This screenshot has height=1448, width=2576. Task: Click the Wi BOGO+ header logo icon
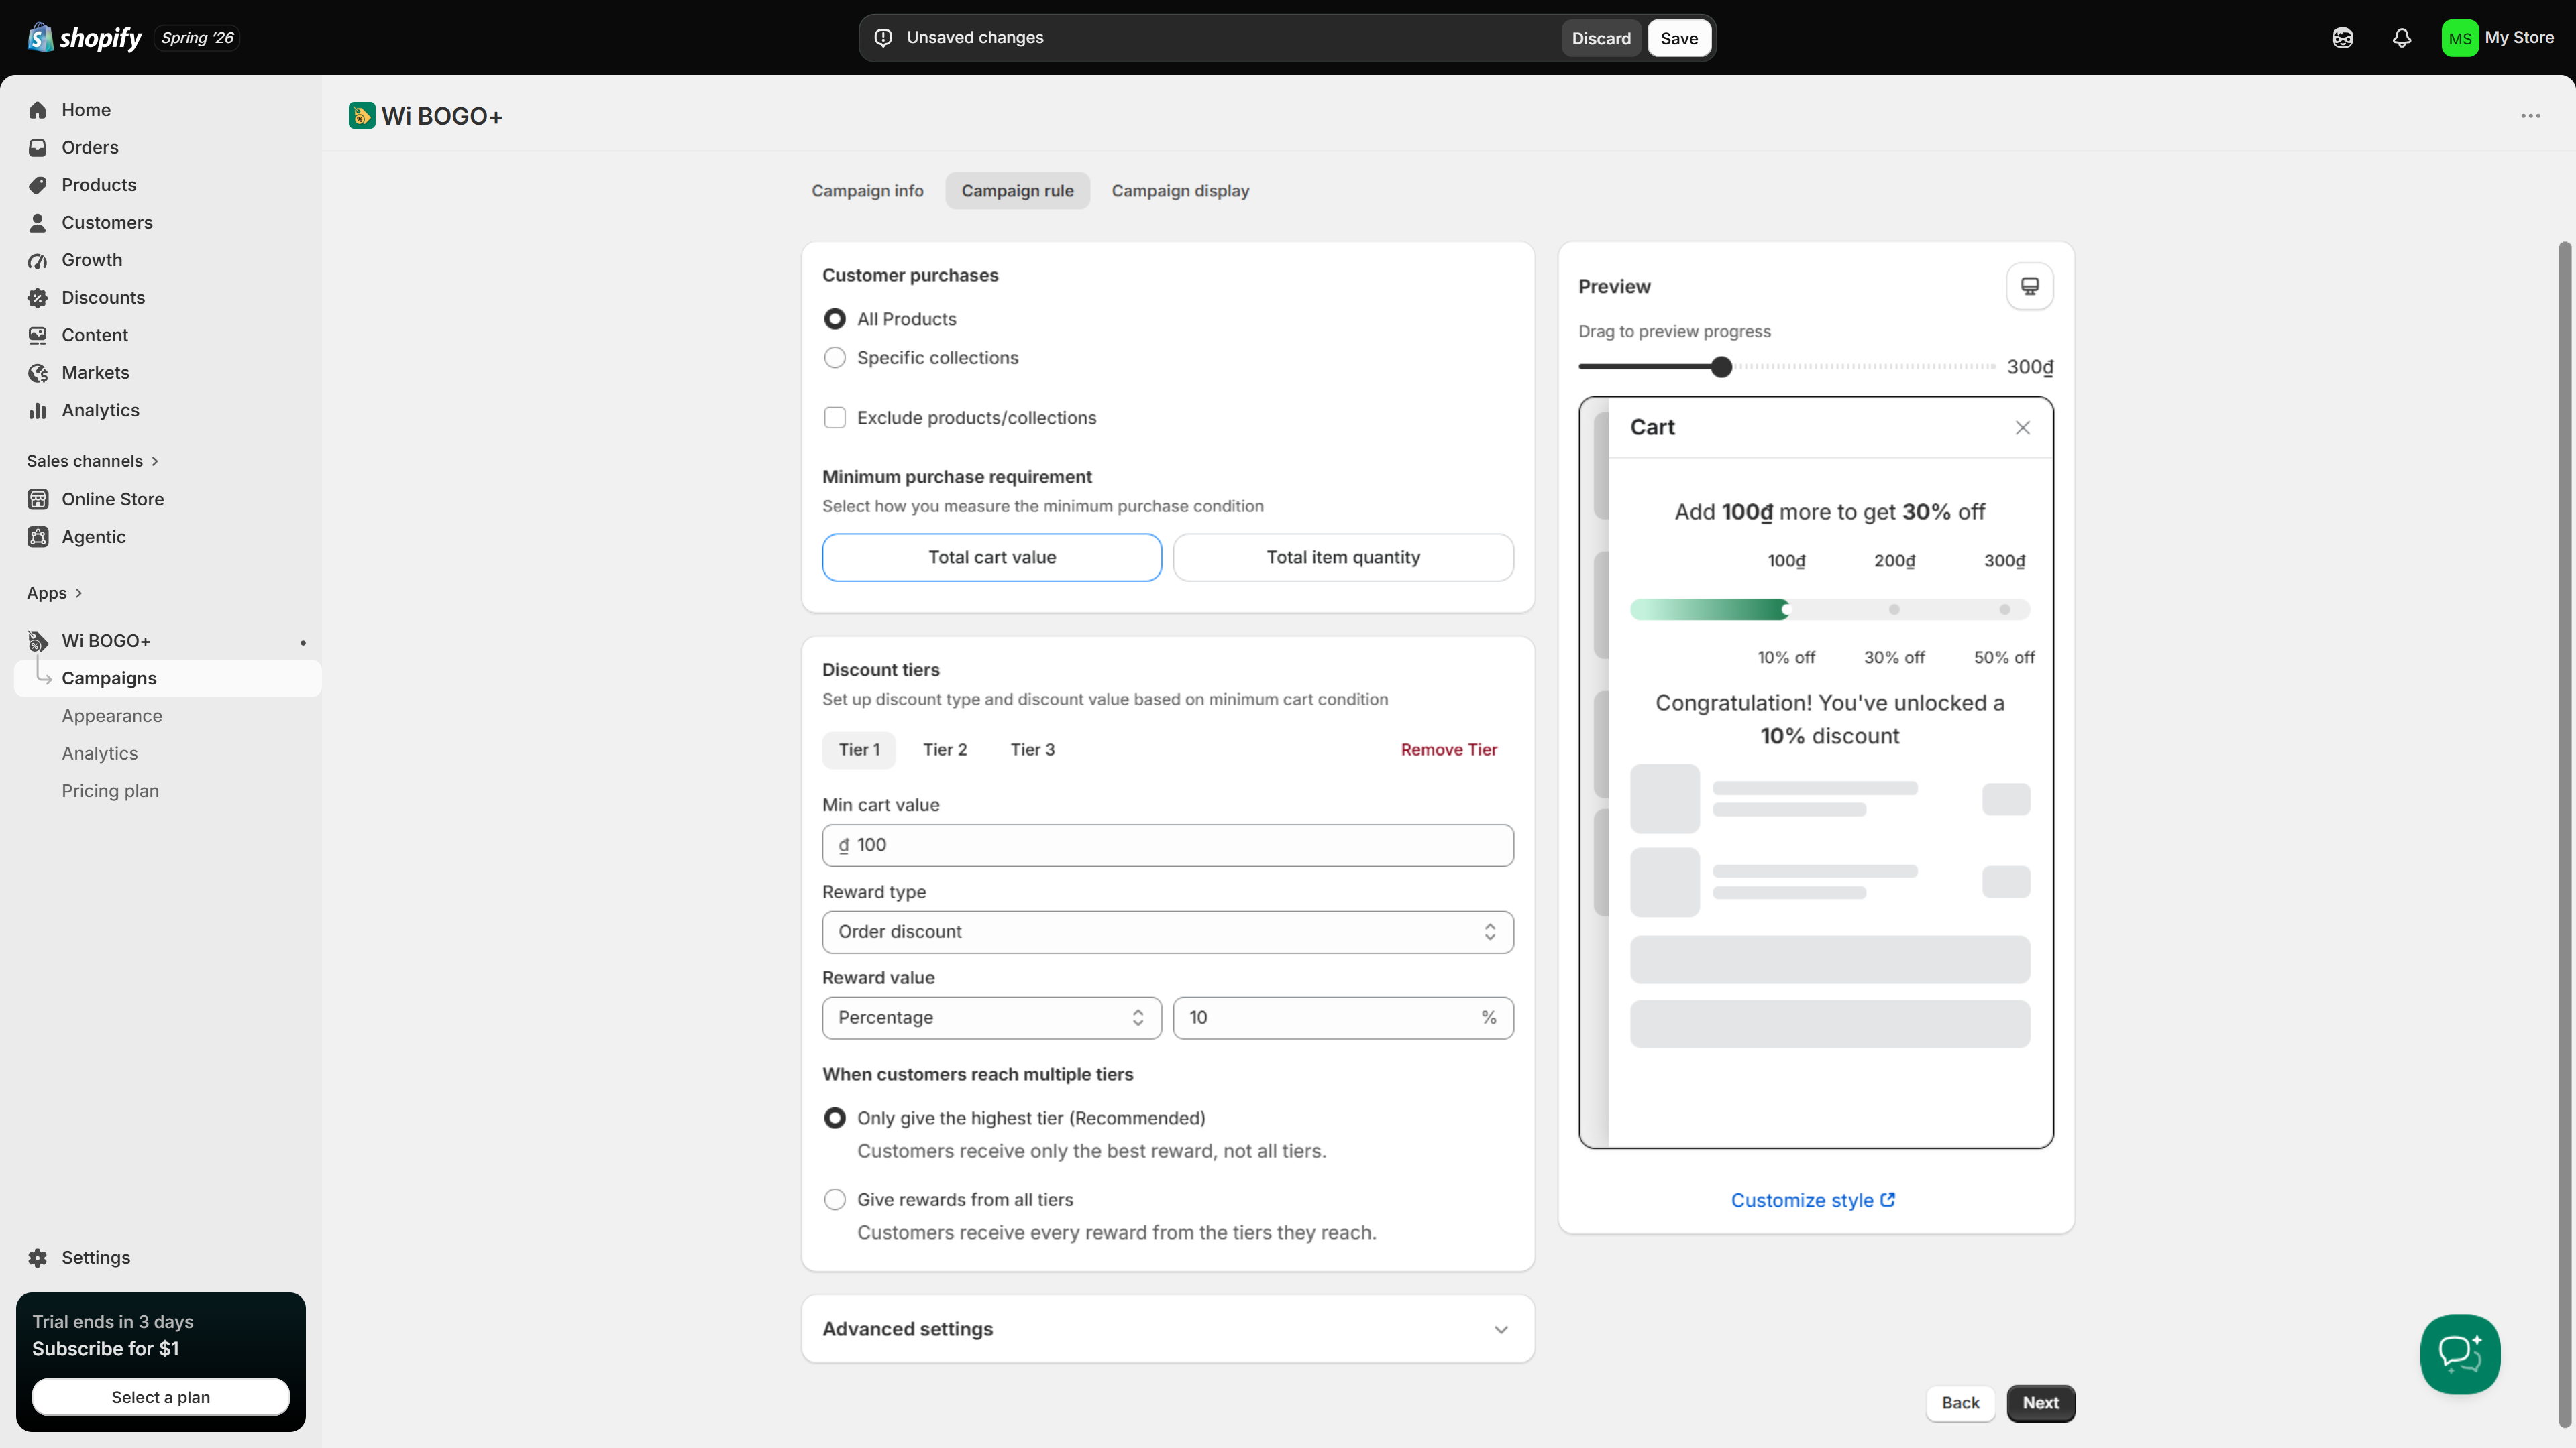point(362,116)
